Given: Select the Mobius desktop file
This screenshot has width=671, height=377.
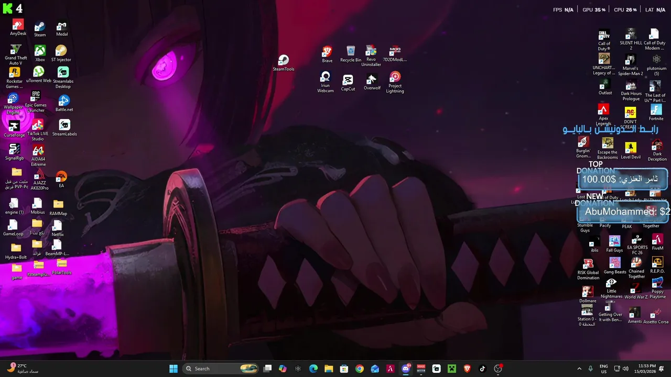Looking at the screenshot, I should pos(37,206).
